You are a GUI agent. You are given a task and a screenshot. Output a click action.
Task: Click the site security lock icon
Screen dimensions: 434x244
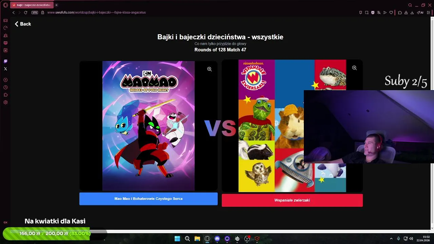click(42, 13)
